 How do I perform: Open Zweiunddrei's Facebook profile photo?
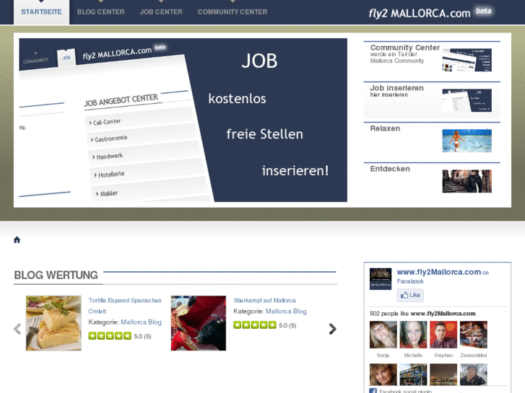click(x=474, y=335)
